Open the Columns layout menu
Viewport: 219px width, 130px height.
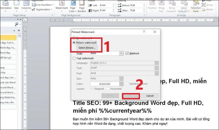[26, 6]
